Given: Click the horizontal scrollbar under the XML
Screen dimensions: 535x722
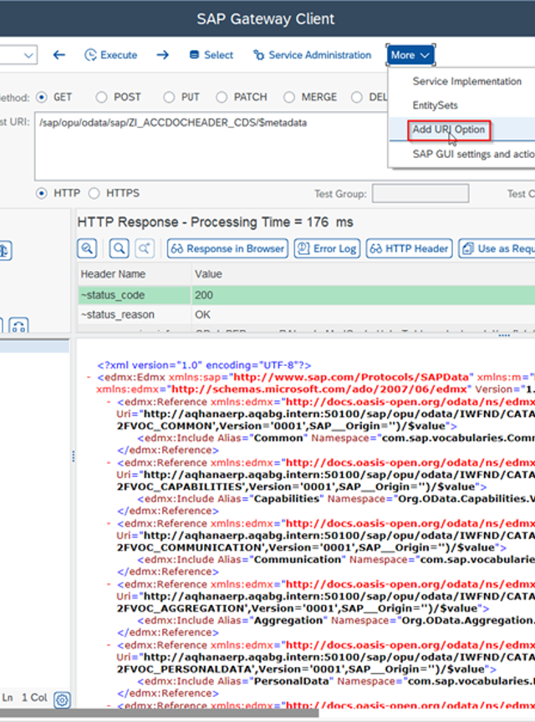Looking at the screenshot, I should 159,714.
